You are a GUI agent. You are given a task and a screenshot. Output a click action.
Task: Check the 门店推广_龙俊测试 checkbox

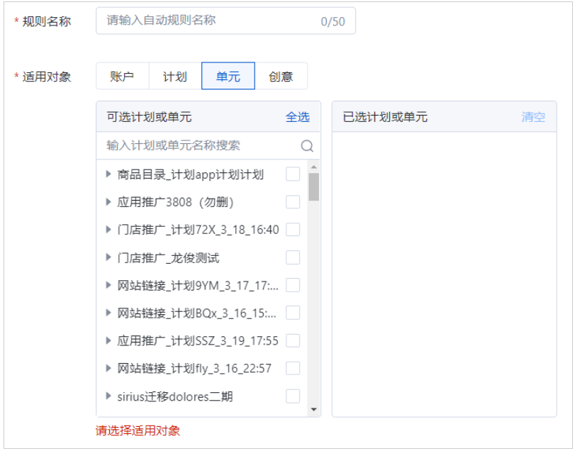tap(293, 257)
